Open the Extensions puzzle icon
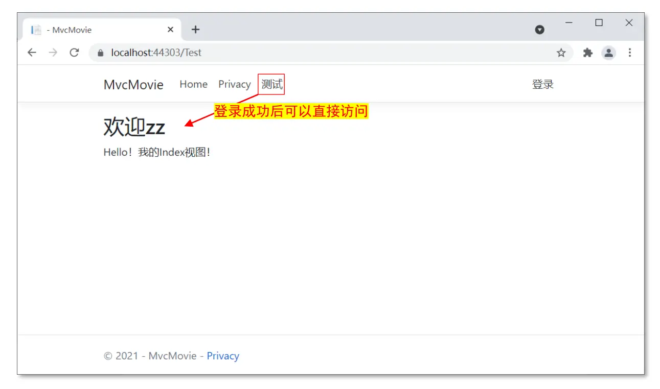660x389 pixels. (588, 53)
